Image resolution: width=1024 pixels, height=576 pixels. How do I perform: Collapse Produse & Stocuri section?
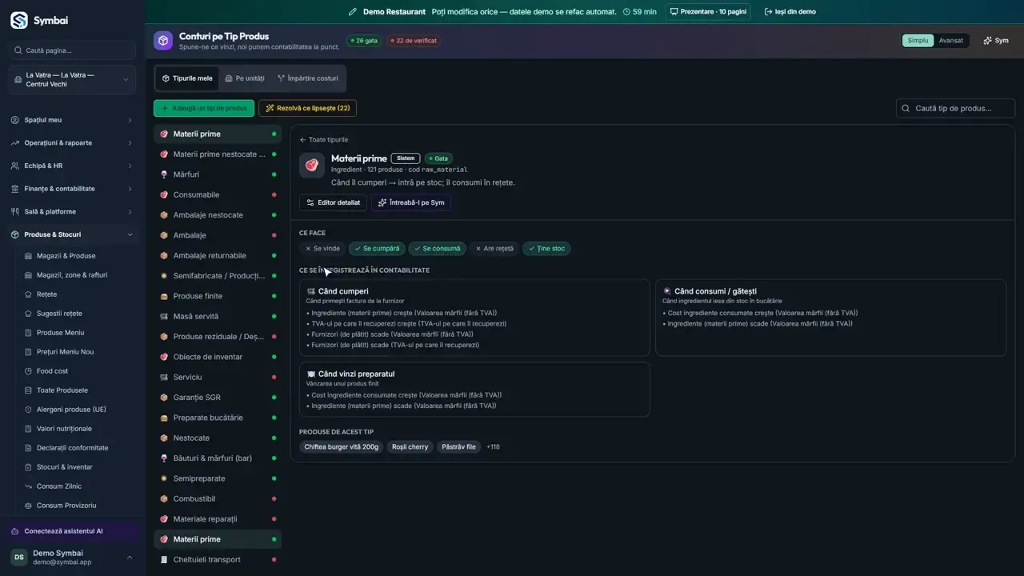(x=72, y=234)
